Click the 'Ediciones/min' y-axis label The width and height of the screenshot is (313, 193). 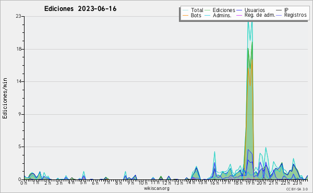[x=5, y=98]
